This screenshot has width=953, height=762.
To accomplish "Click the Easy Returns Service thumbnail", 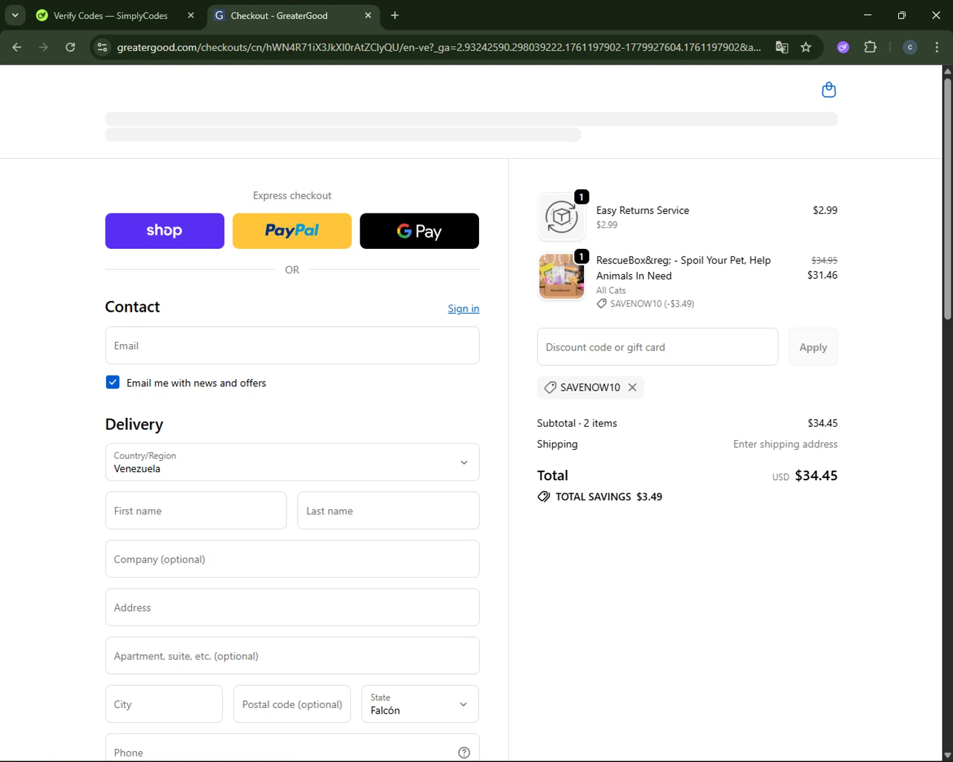I will pyautogui.click(x=562, y=217).
